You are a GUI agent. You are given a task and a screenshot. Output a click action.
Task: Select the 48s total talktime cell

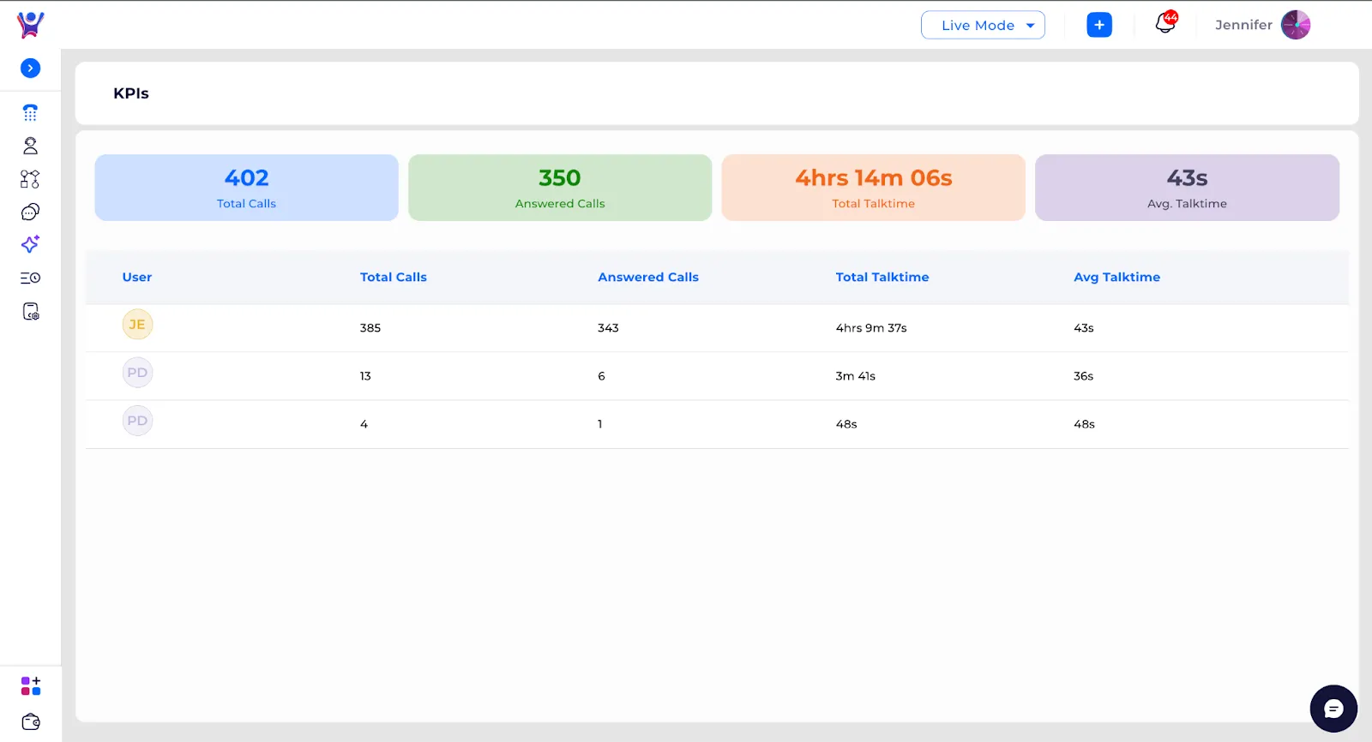pyautogui.click(x=846, y=424)
